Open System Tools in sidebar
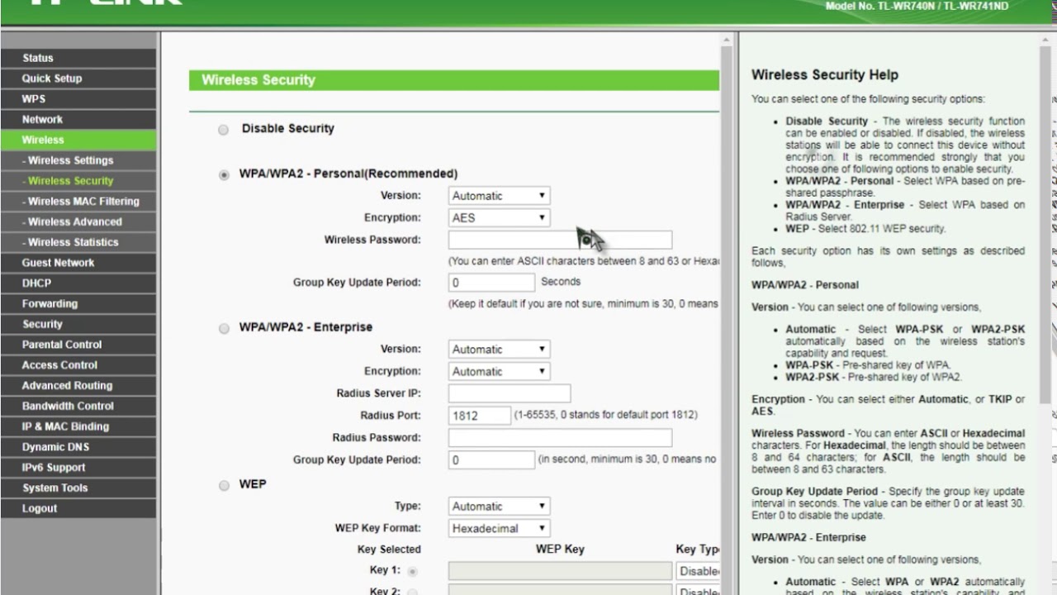The height and width of the screenshot is (595, 1057). (x=78, y=488)
